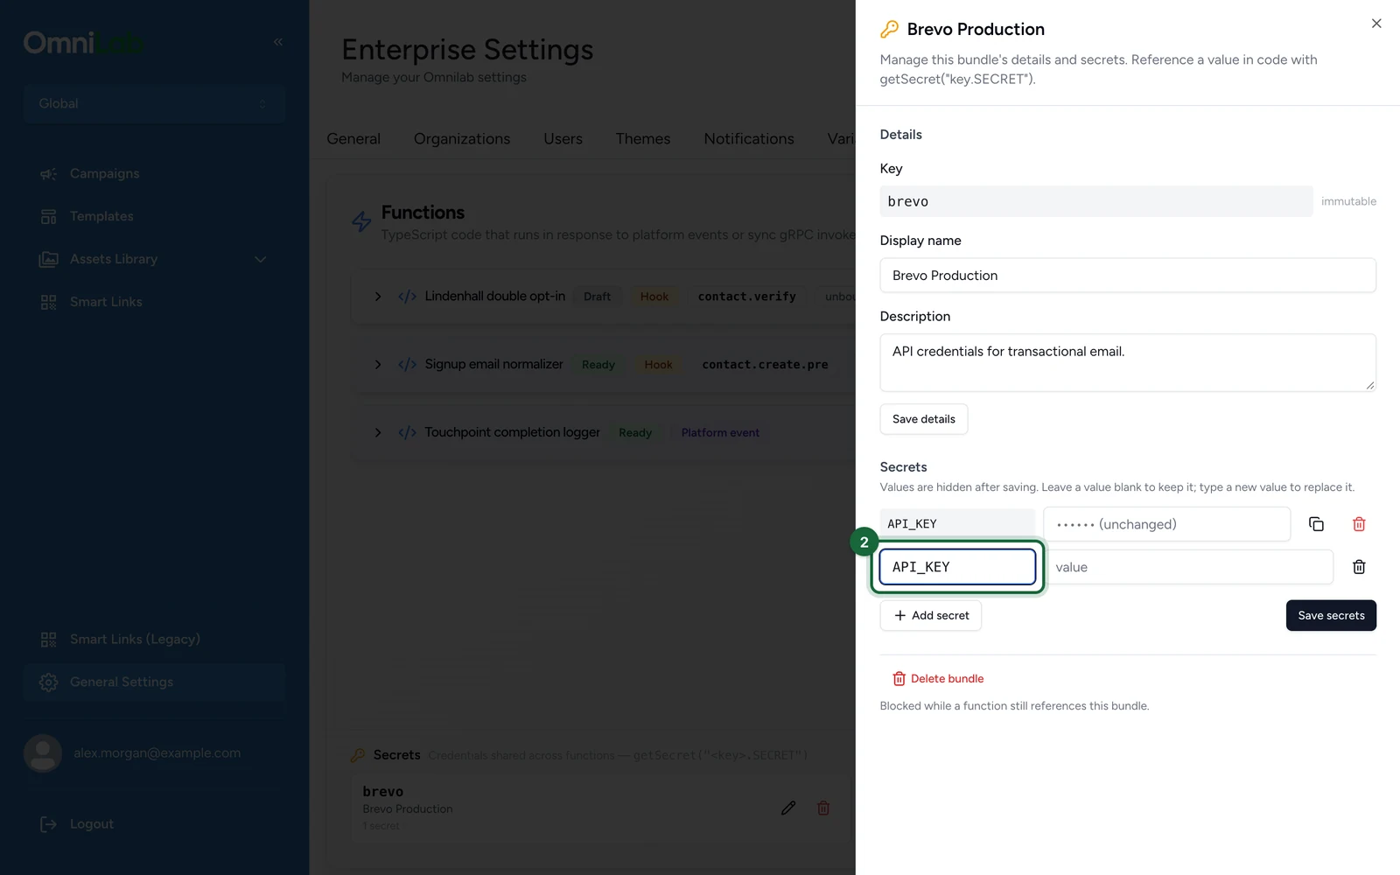Click the Logout arrow icon
The height and width of the screenshot is (875, 1400).
(48, 824)
